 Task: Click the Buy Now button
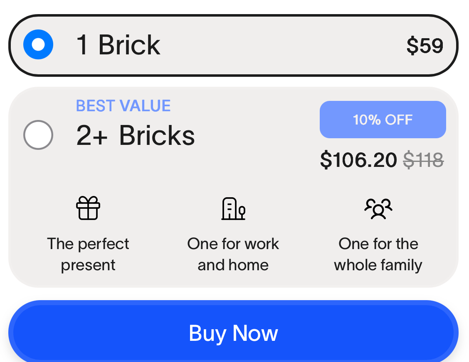coord(233,332)
